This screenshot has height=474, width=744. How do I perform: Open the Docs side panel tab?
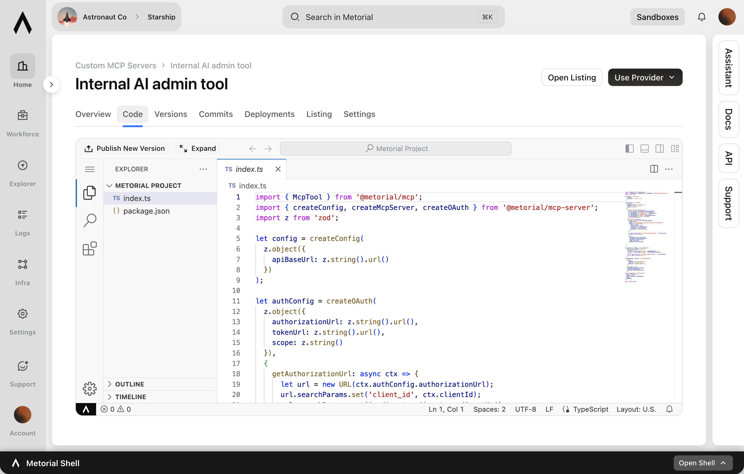pyautogui.click(x=728, y=119)
